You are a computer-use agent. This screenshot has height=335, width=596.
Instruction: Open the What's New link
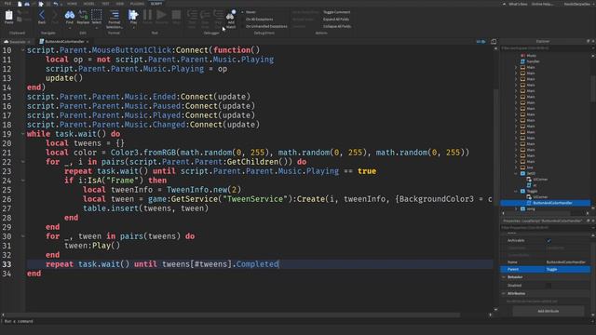(x=518, y=4)
